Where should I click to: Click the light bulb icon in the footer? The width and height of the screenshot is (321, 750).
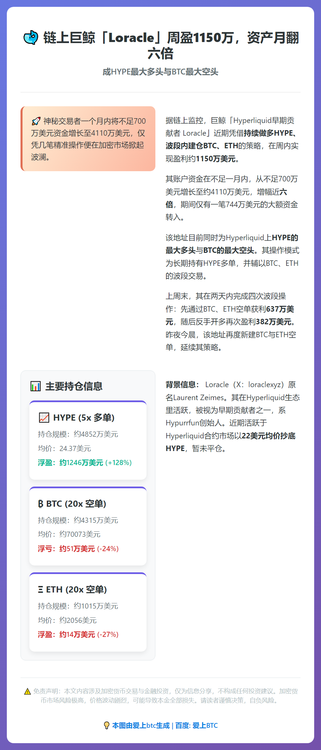(107, 725)
